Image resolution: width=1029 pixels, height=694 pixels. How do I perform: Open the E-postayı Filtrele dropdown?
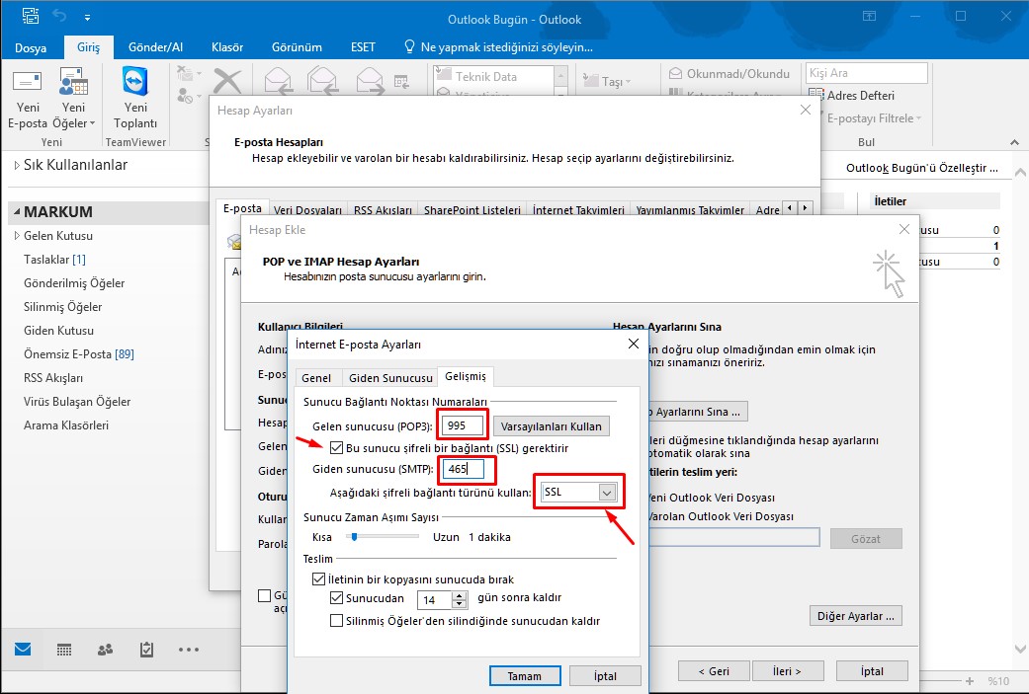(x=875, y=117)
